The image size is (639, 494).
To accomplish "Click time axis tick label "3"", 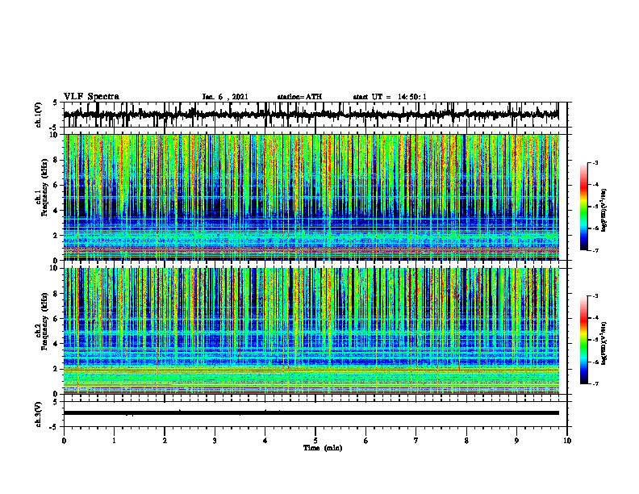I will click(x=215, y=441).
